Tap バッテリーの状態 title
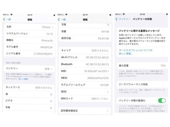This screenshot has width=170, height=127. (142, 19)
